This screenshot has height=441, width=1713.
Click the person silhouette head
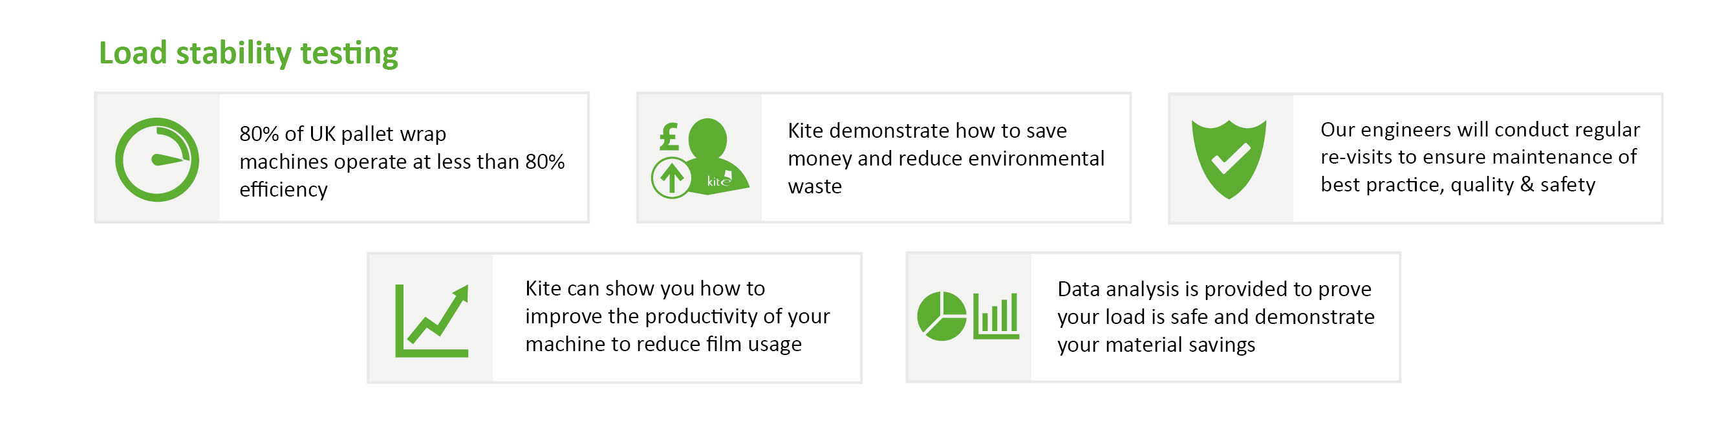[x=707, y=138]
